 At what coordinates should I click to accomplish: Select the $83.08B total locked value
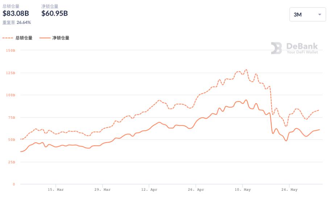tap(16, 14)
